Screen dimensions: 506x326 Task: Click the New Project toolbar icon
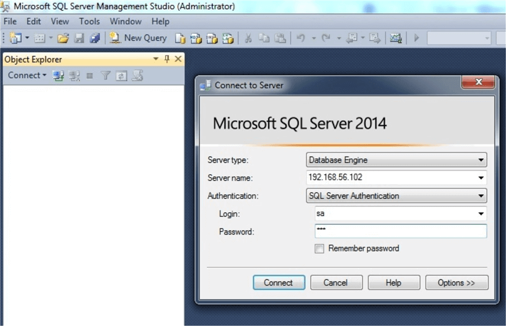pyautogui.click(x=15, y=38)
